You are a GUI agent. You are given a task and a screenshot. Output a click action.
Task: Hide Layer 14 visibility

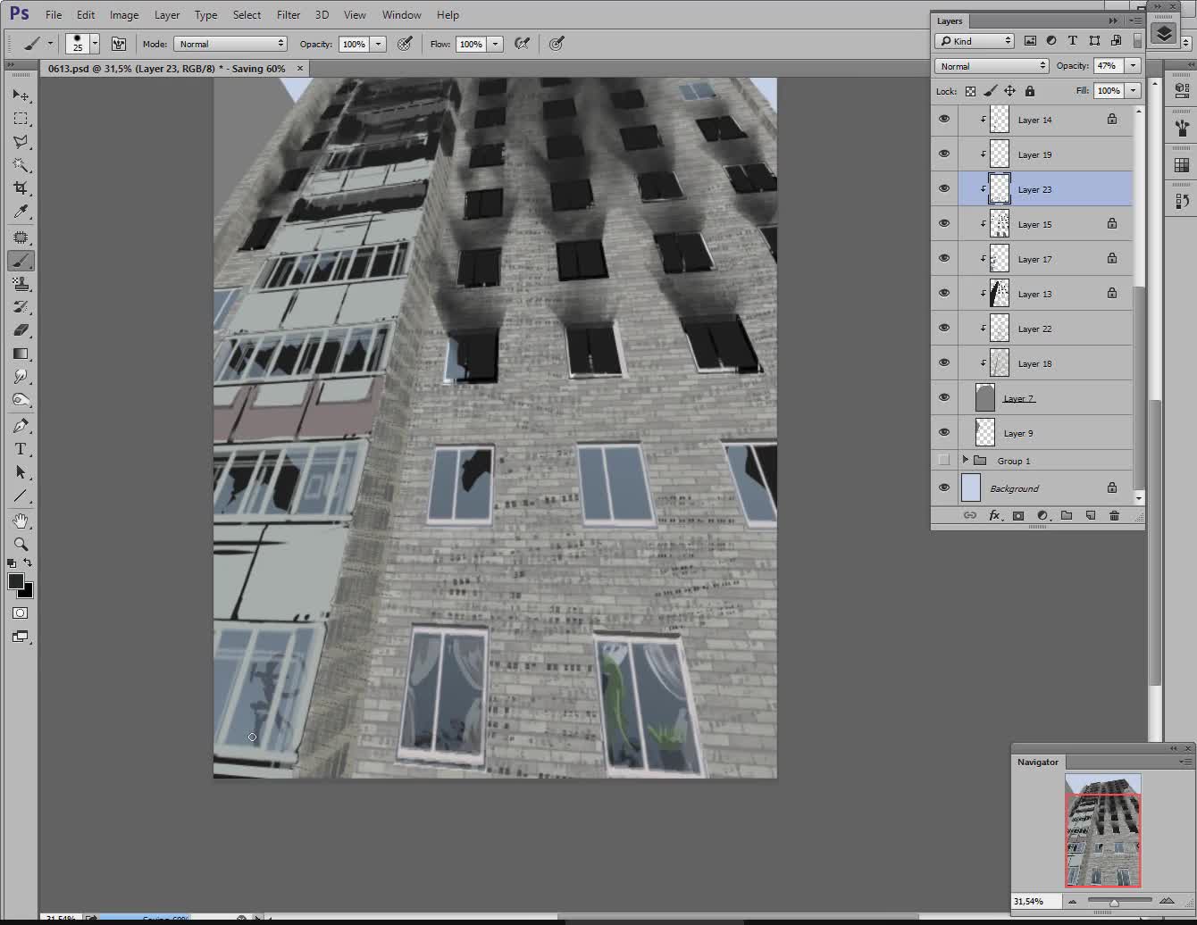pos(944,119)
